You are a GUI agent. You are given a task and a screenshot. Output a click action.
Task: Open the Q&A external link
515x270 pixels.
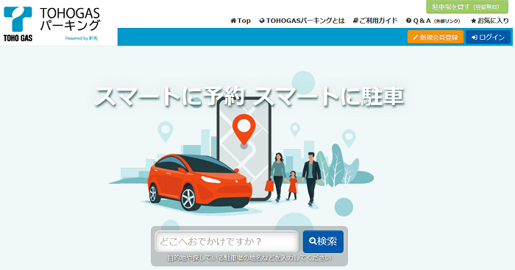433,21
